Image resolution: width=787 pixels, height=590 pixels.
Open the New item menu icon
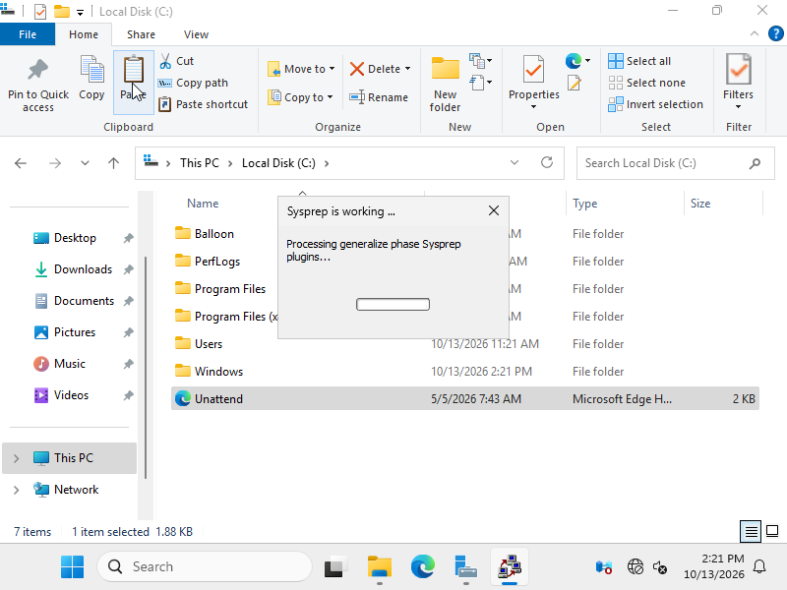pyautogui.click(x=480, y=61)
